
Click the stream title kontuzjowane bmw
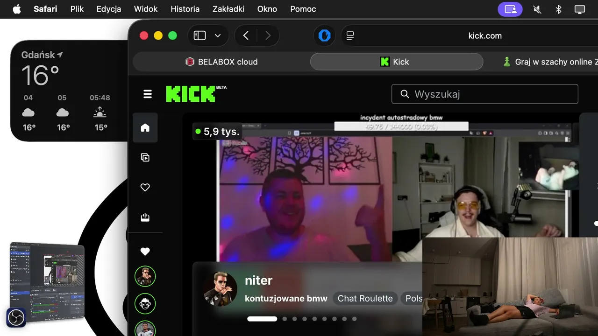[x=286, y=299]
